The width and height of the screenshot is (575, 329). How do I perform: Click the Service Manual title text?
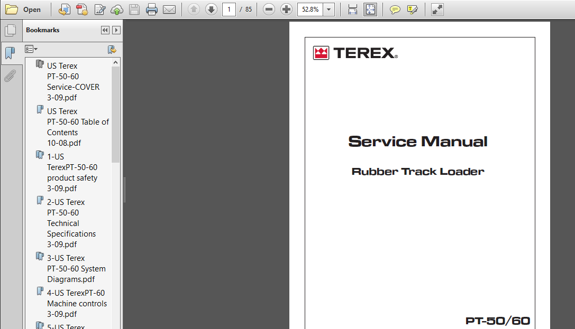[x=418, y=142]
